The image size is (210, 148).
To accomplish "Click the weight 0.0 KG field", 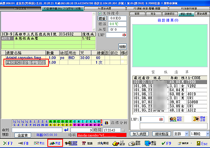I will pos(117,18).
